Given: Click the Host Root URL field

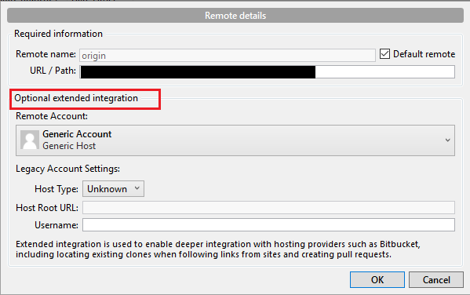Looking at the screenshot, I should coord(268,207).
